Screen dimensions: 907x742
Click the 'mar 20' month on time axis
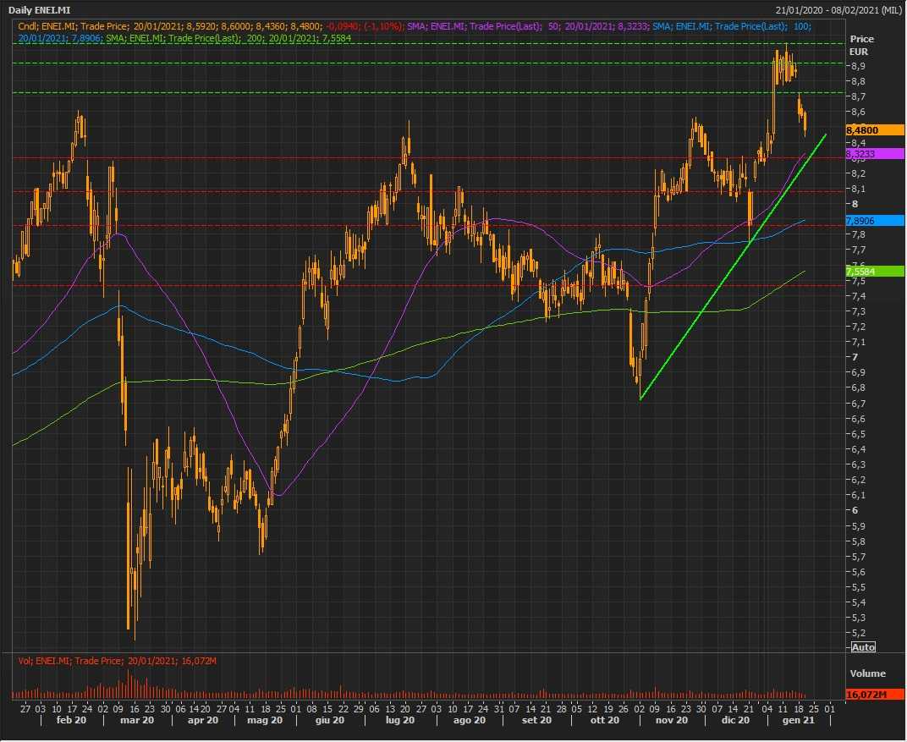pyautogui.click(x=136, y=720)
